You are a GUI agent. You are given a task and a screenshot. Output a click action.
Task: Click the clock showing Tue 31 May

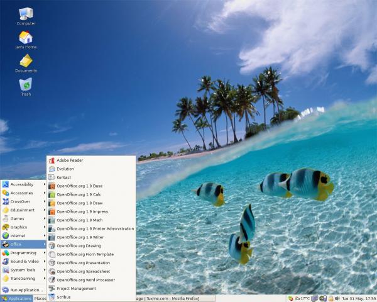tap(359, 299)
